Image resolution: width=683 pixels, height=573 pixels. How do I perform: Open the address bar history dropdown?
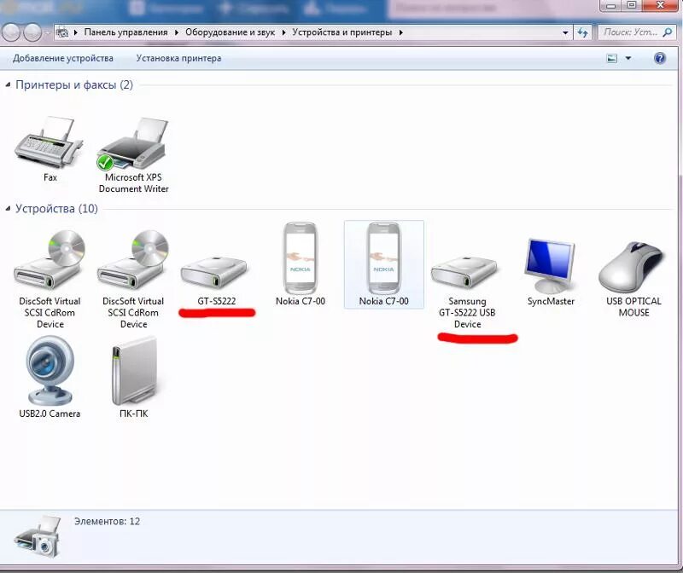coord(565,32)
